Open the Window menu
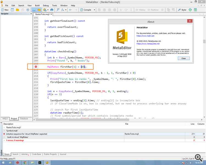 point(64,5)
